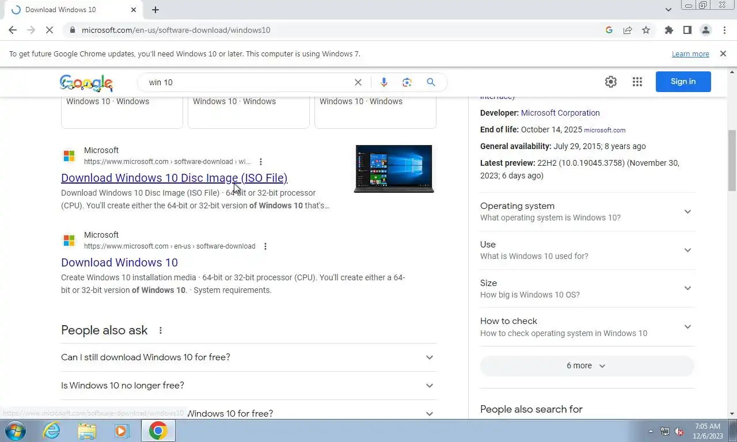
Task: Expand Operating system question
Action: (587, 212)
